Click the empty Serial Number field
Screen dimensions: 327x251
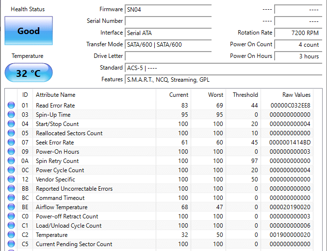[168, 21]
